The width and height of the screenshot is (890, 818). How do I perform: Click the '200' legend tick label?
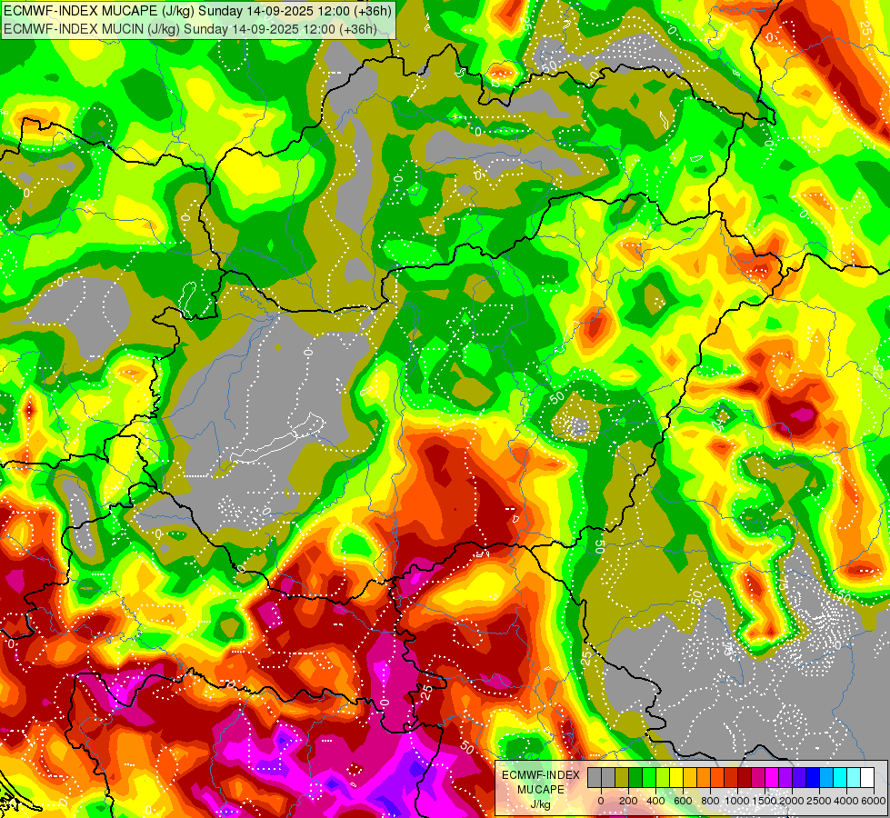[628, 801]
